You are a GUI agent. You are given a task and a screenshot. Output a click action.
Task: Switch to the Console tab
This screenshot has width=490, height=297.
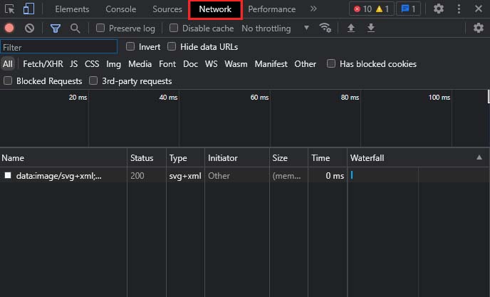[x=121, y=9]
